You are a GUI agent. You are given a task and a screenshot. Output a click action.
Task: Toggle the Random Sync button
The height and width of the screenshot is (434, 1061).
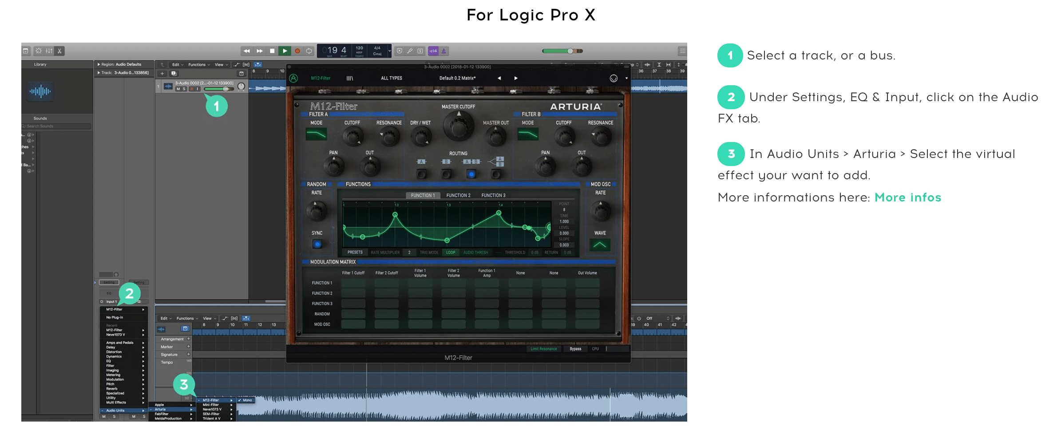pos(317,244)
